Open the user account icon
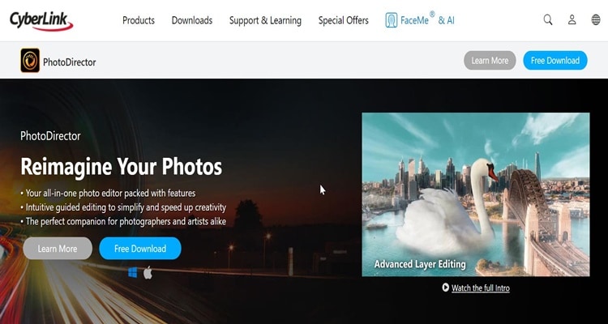Image resolution: width=608 pixels, height=324 pixels. click(x=572, y=19)
